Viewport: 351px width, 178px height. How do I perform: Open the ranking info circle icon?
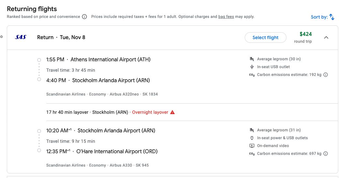coord(84,17)
